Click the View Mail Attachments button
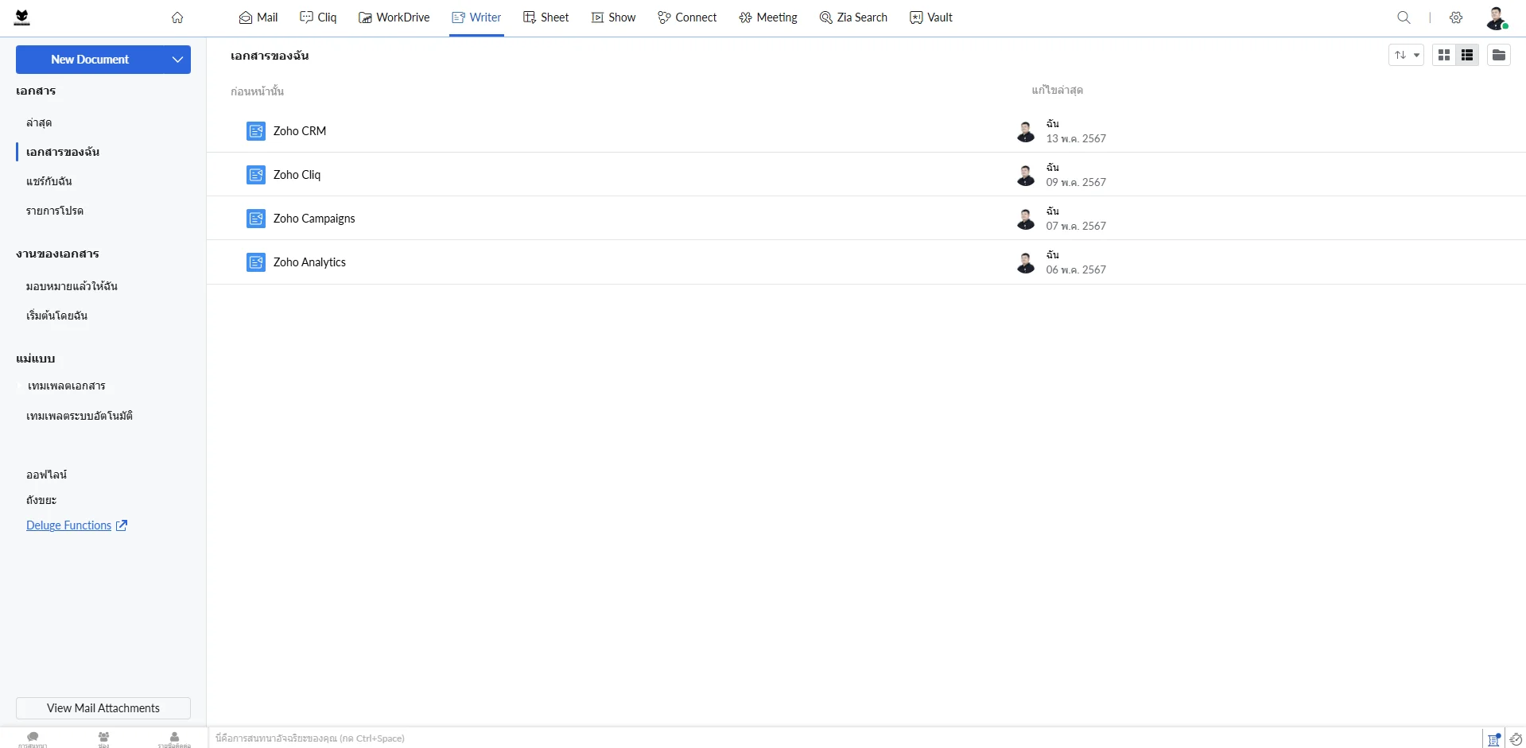The image size is (1526, 748). tap(103, 708)
